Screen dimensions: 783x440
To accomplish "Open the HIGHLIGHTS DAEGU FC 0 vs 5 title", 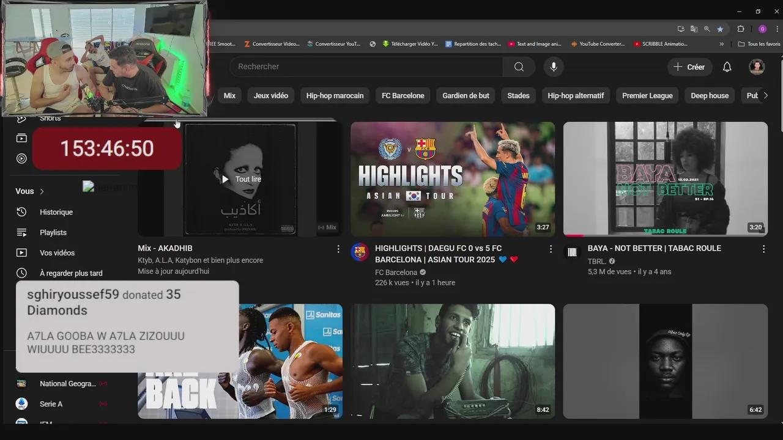I will point(447,254).
